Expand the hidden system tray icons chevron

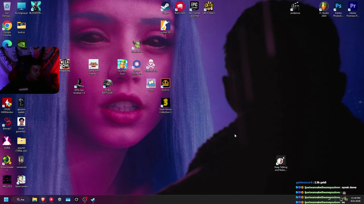(x=329, y=199)
